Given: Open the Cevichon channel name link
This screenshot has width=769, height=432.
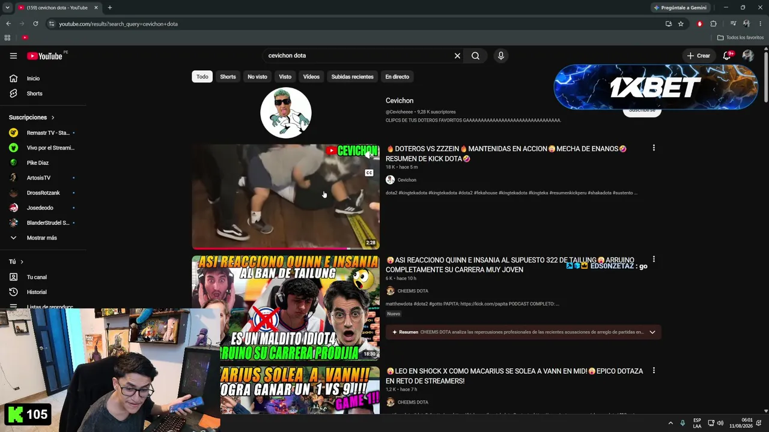Looking at the screenshot, I should point(400,101).
